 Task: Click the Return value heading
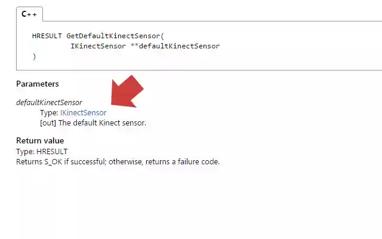click(40, 140)
